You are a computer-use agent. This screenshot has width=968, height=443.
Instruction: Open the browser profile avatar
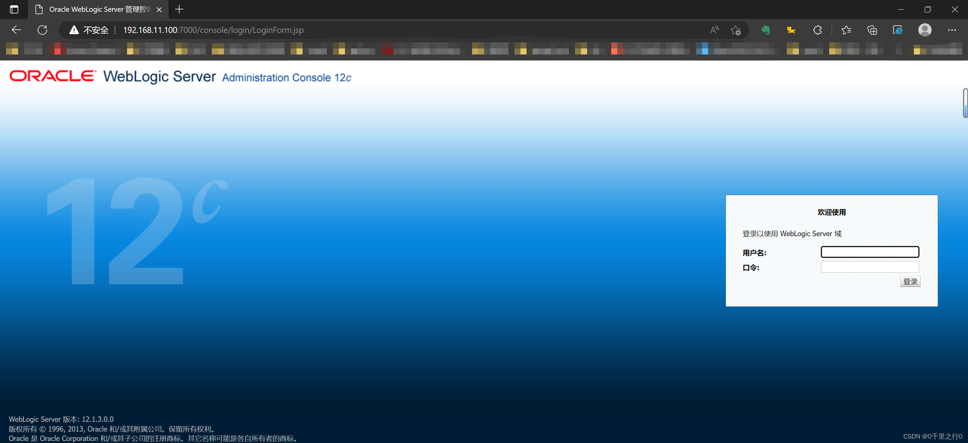(x=925, y=30)
